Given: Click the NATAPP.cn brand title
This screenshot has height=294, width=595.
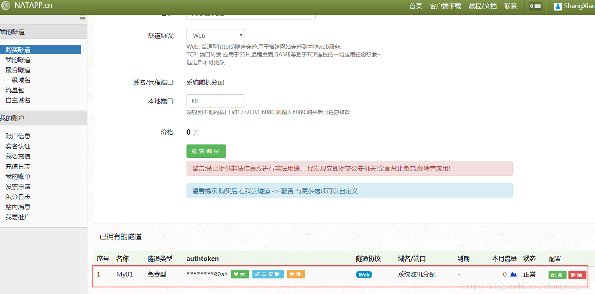Looking at the screenshot, I should [33, 5].
